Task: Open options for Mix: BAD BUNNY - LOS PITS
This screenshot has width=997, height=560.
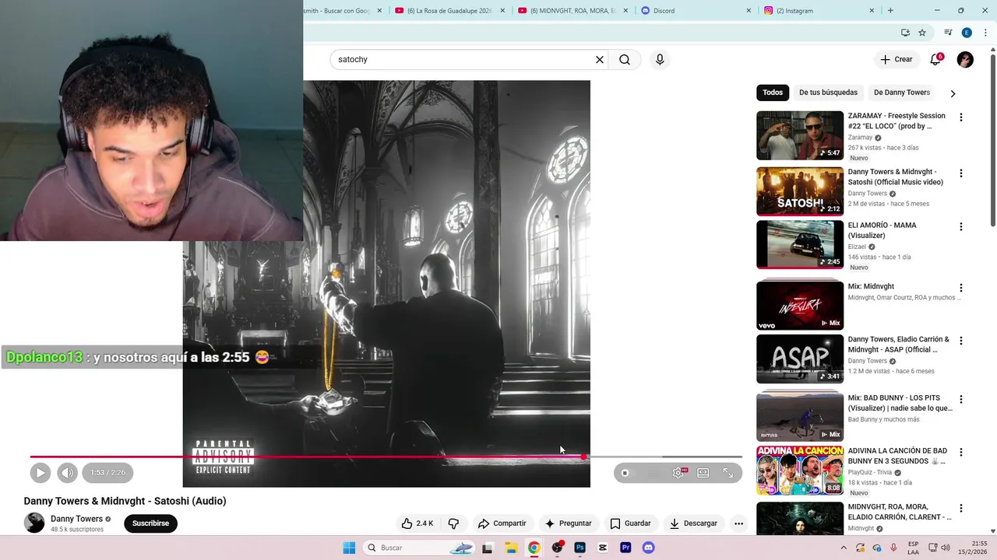Action: pyautogui.click(x=960, y=400)
